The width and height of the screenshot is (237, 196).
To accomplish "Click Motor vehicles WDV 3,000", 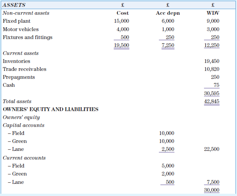I will coord(213,29).
